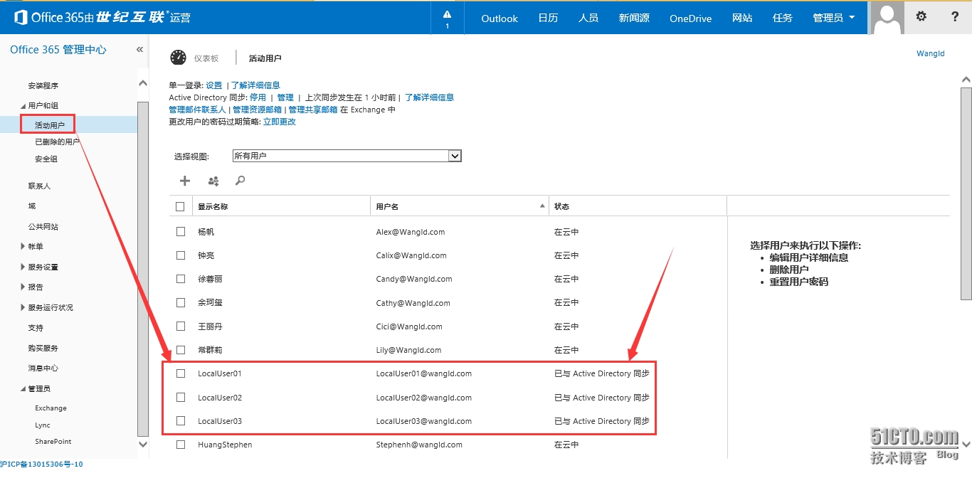
Task: Check the box for LocalUser01
Action: (x=181, y=373)
